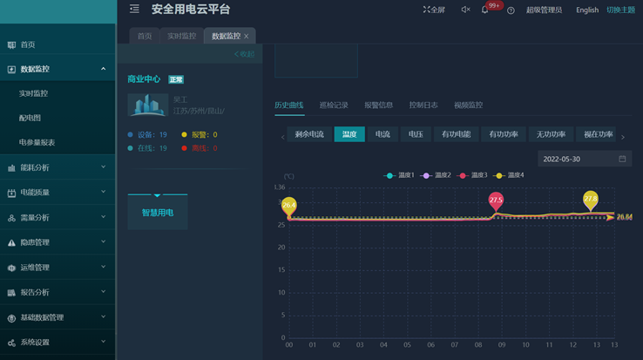Select the 报警信息 tab
Image resolution: width=643 pixels, height=360 pixels.
click(378, 105)
